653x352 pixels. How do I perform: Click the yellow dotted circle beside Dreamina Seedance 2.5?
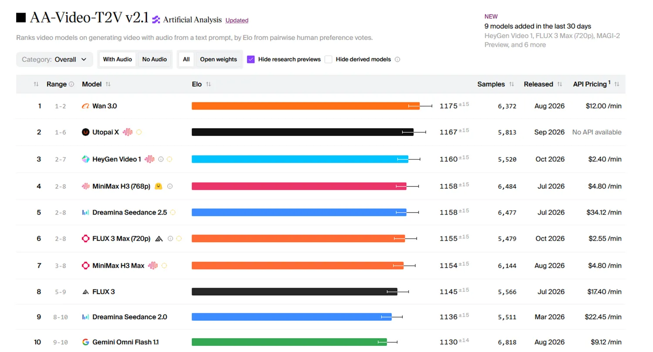pyautogui.click(x=173, y=213)
